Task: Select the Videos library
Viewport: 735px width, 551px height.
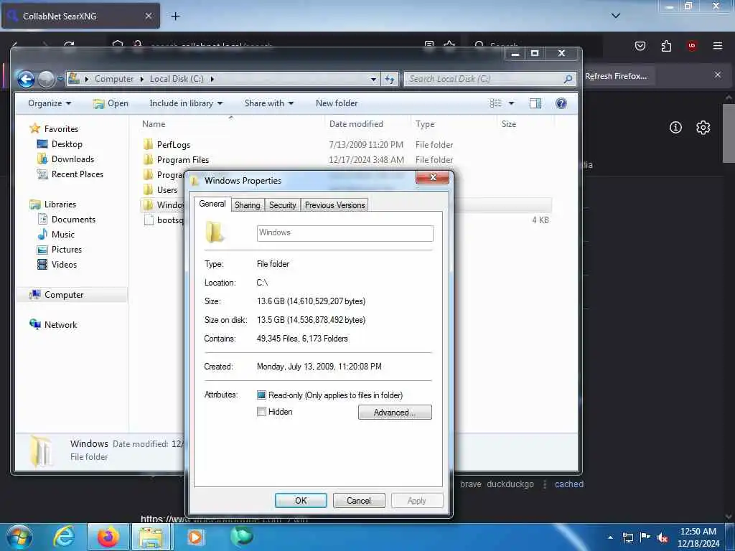Action: (x=64, y=264)
